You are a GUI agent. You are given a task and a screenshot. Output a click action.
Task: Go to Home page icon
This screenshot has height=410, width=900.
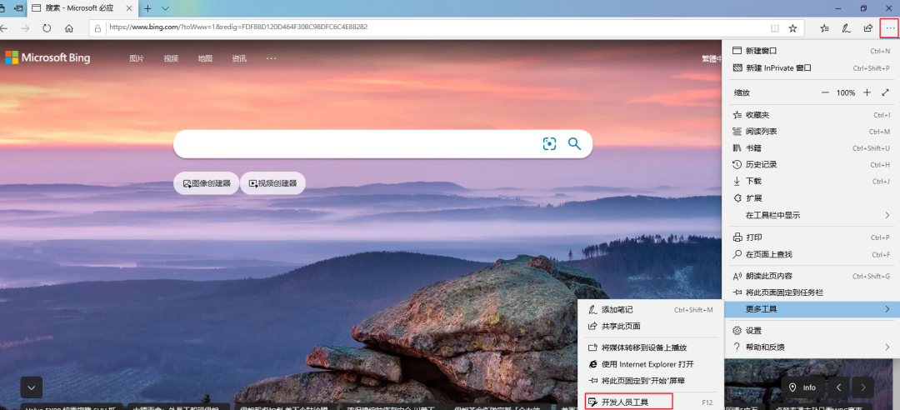pos(69,28)
